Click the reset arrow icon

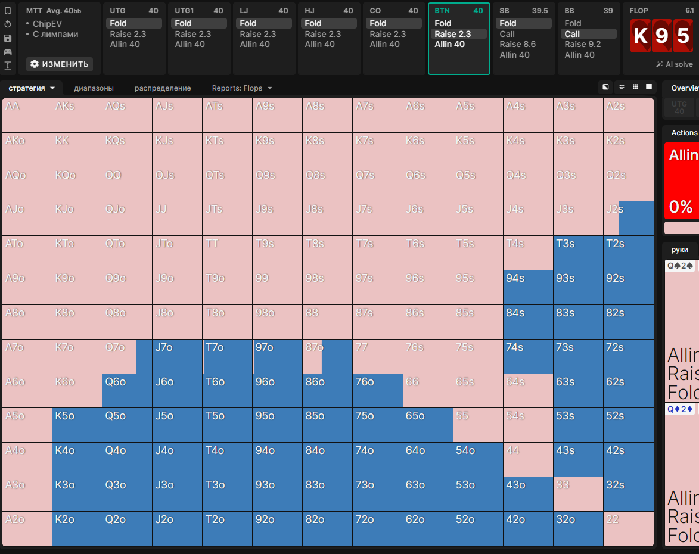point(8,24)
